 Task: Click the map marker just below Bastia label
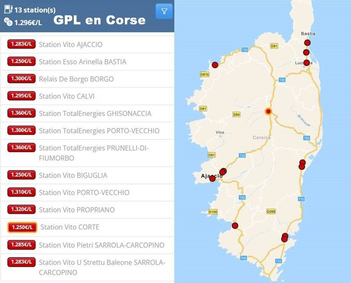click(307, 42)
